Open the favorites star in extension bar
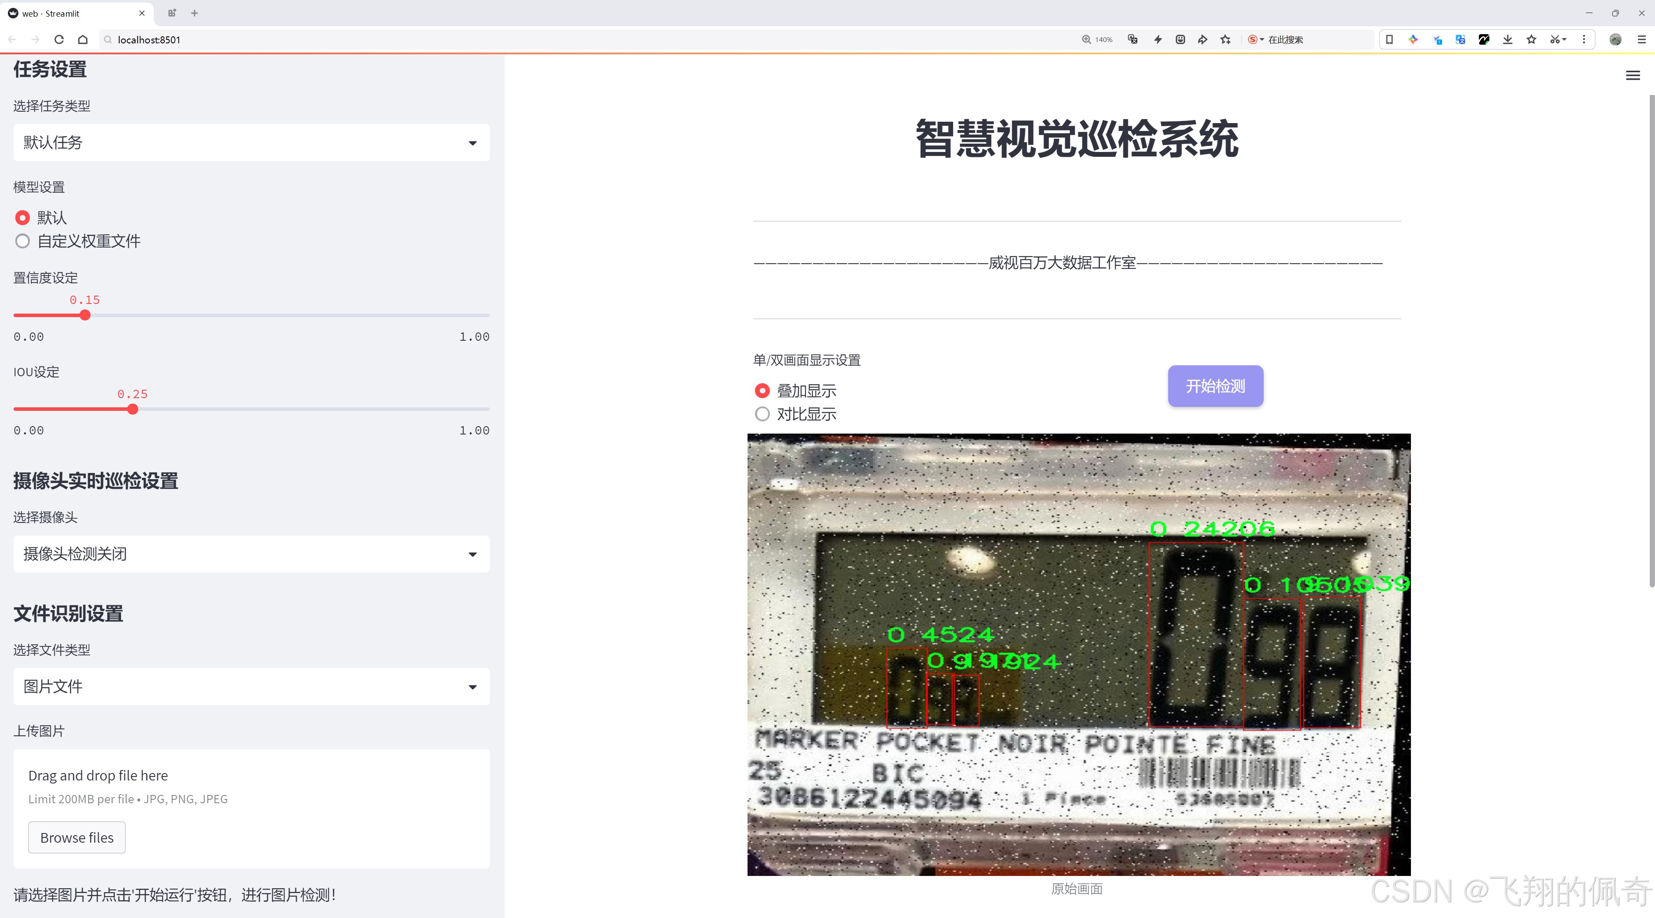This screenshot has width=1655, height=918. [1531, 40]
